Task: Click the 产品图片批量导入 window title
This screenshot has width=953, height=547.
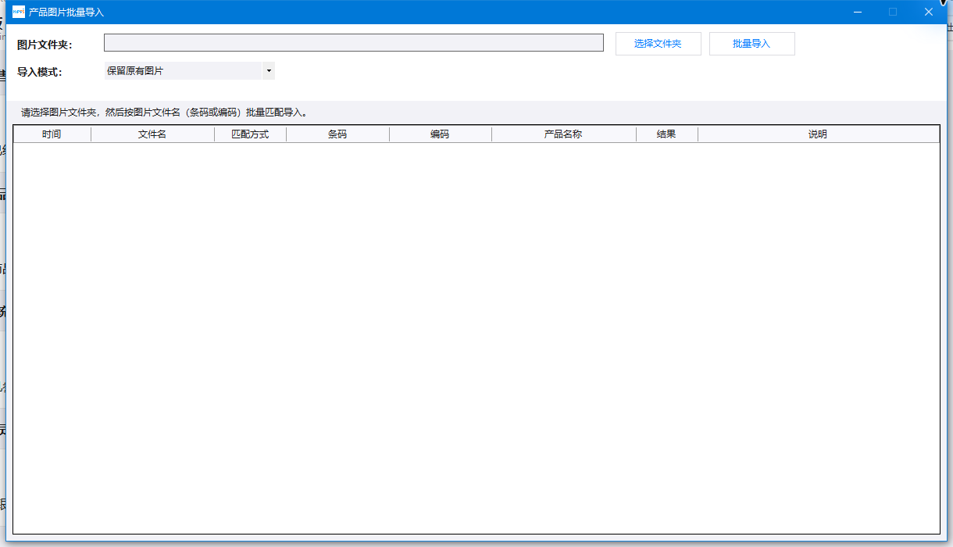Action: pyautogui.click(x=66, y=13)
